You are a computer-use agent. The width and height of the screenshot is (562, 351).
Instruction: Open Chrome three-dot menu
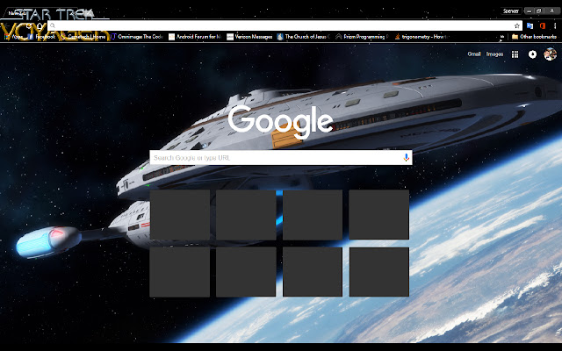coord(554,25)
